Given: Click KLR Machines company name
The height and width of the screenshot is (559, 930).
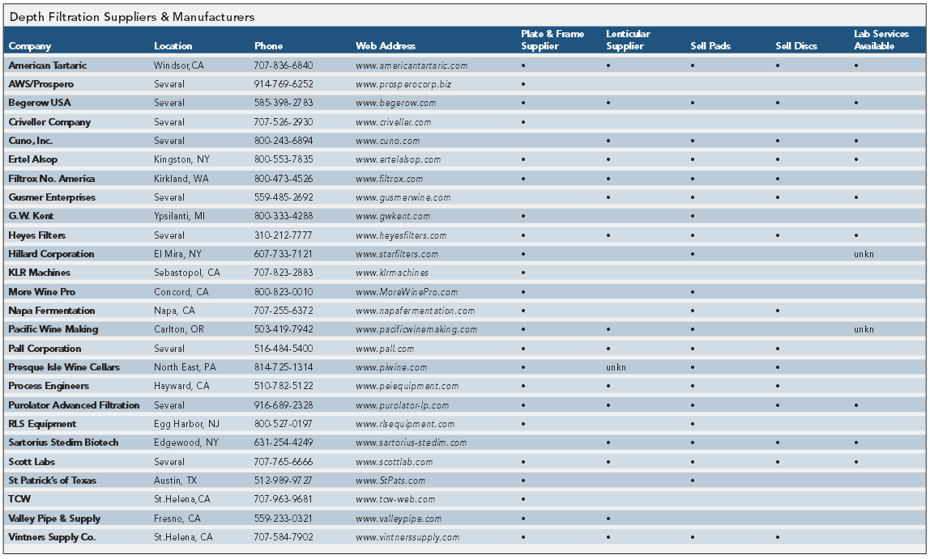Looking at the screenshot, I should [x=39, y=273].
